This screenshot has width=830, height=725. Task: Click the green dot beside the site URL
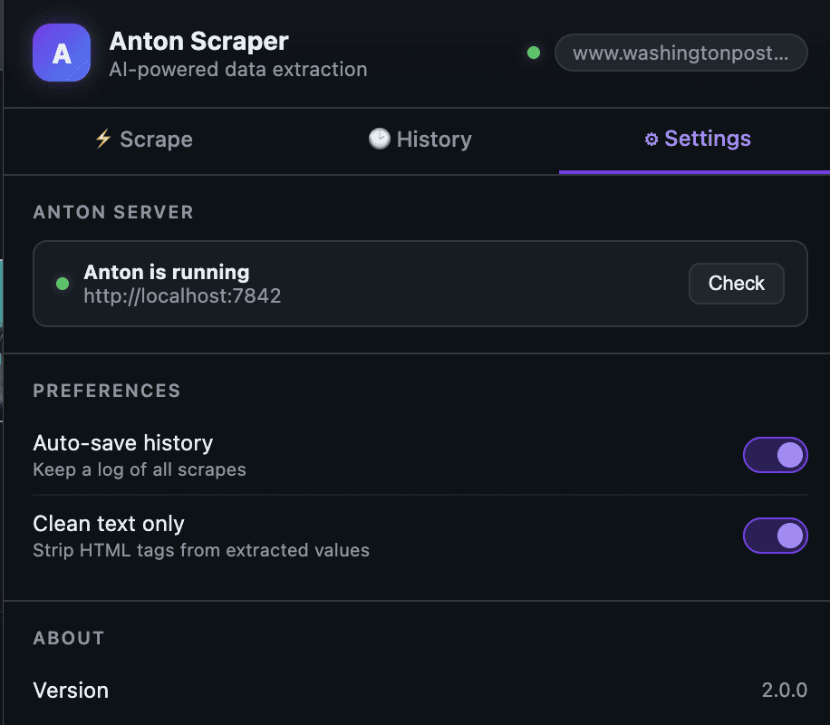coord(534,53)
